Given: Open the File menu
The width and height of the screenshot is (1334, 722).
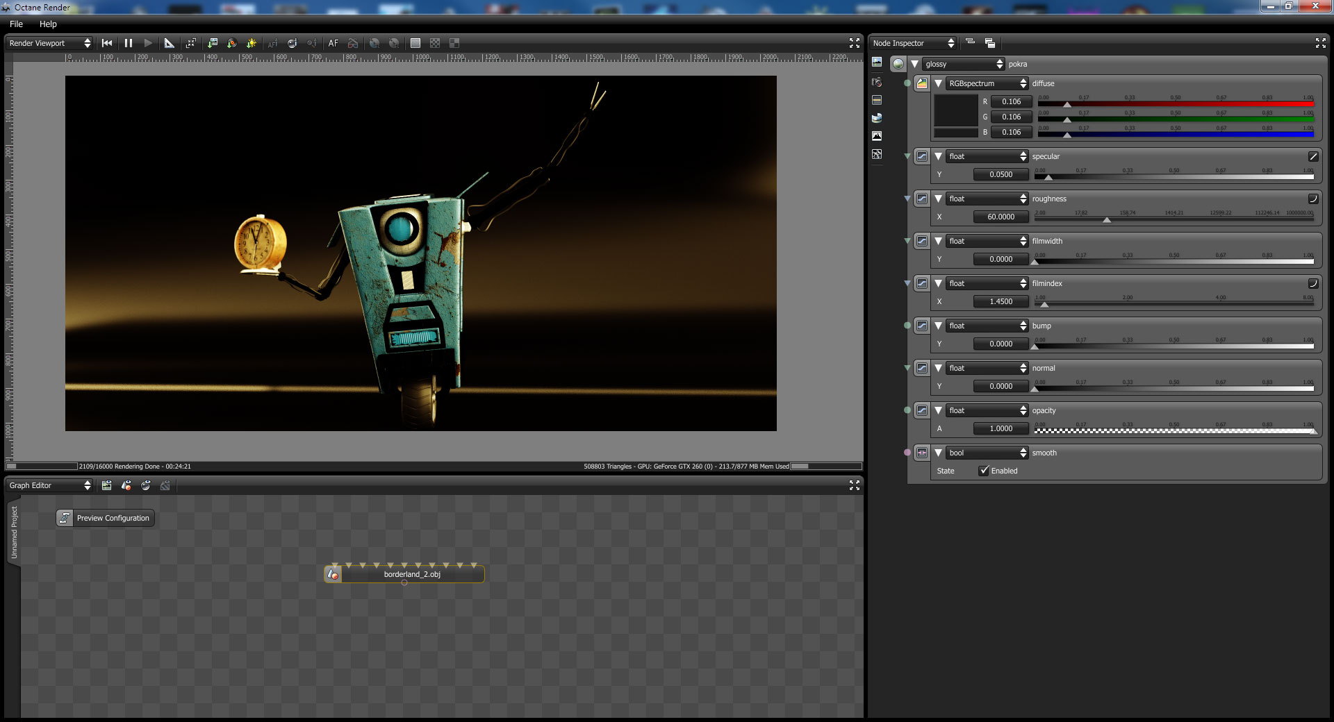Looking at the screenshot, I should [17, 24].
